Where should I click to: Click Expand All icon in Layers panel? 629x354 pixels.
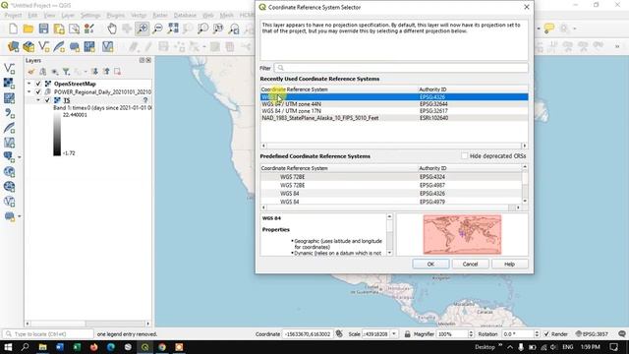point(94,72)
